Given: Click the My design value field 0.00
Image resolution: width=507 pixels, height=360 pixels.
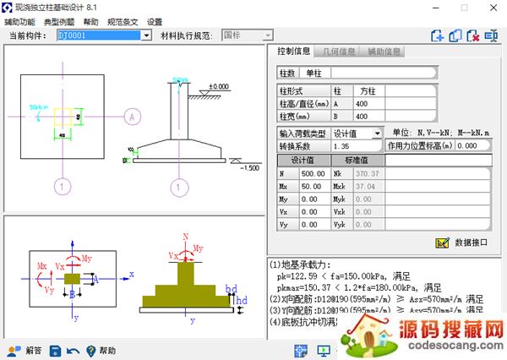Looking at the screenshot, I should [x=314, y=199].
